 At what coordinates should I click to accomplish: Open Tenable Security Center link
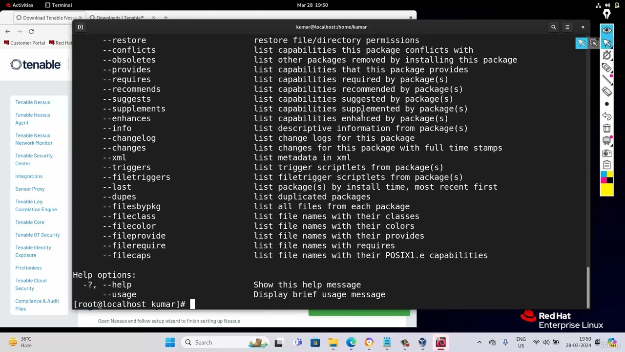pos(34,159)
